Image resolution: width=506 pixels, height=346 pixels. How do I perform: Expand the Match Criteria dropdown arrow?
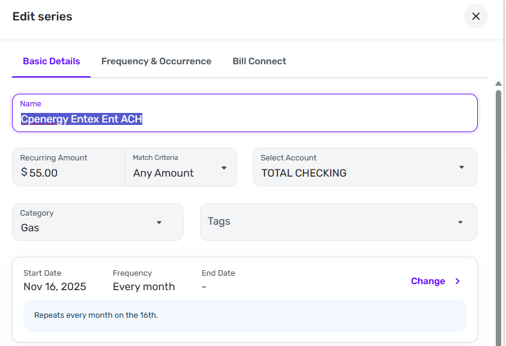[x=224, y=168]
